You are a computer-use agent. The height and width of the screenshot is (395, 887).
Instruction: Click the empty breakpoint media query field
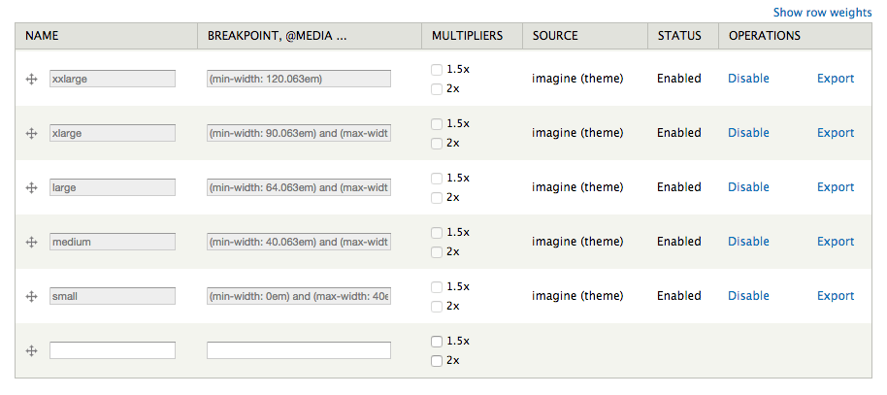pyautogui.click(x=299, y=350)
